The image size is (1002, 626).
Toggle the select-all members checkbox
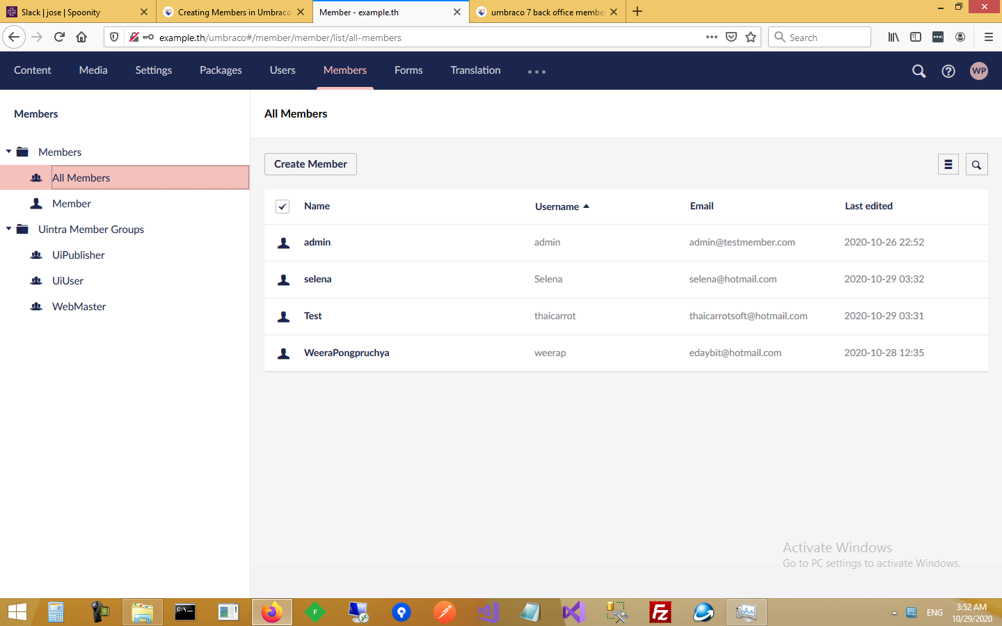[283, 207]
